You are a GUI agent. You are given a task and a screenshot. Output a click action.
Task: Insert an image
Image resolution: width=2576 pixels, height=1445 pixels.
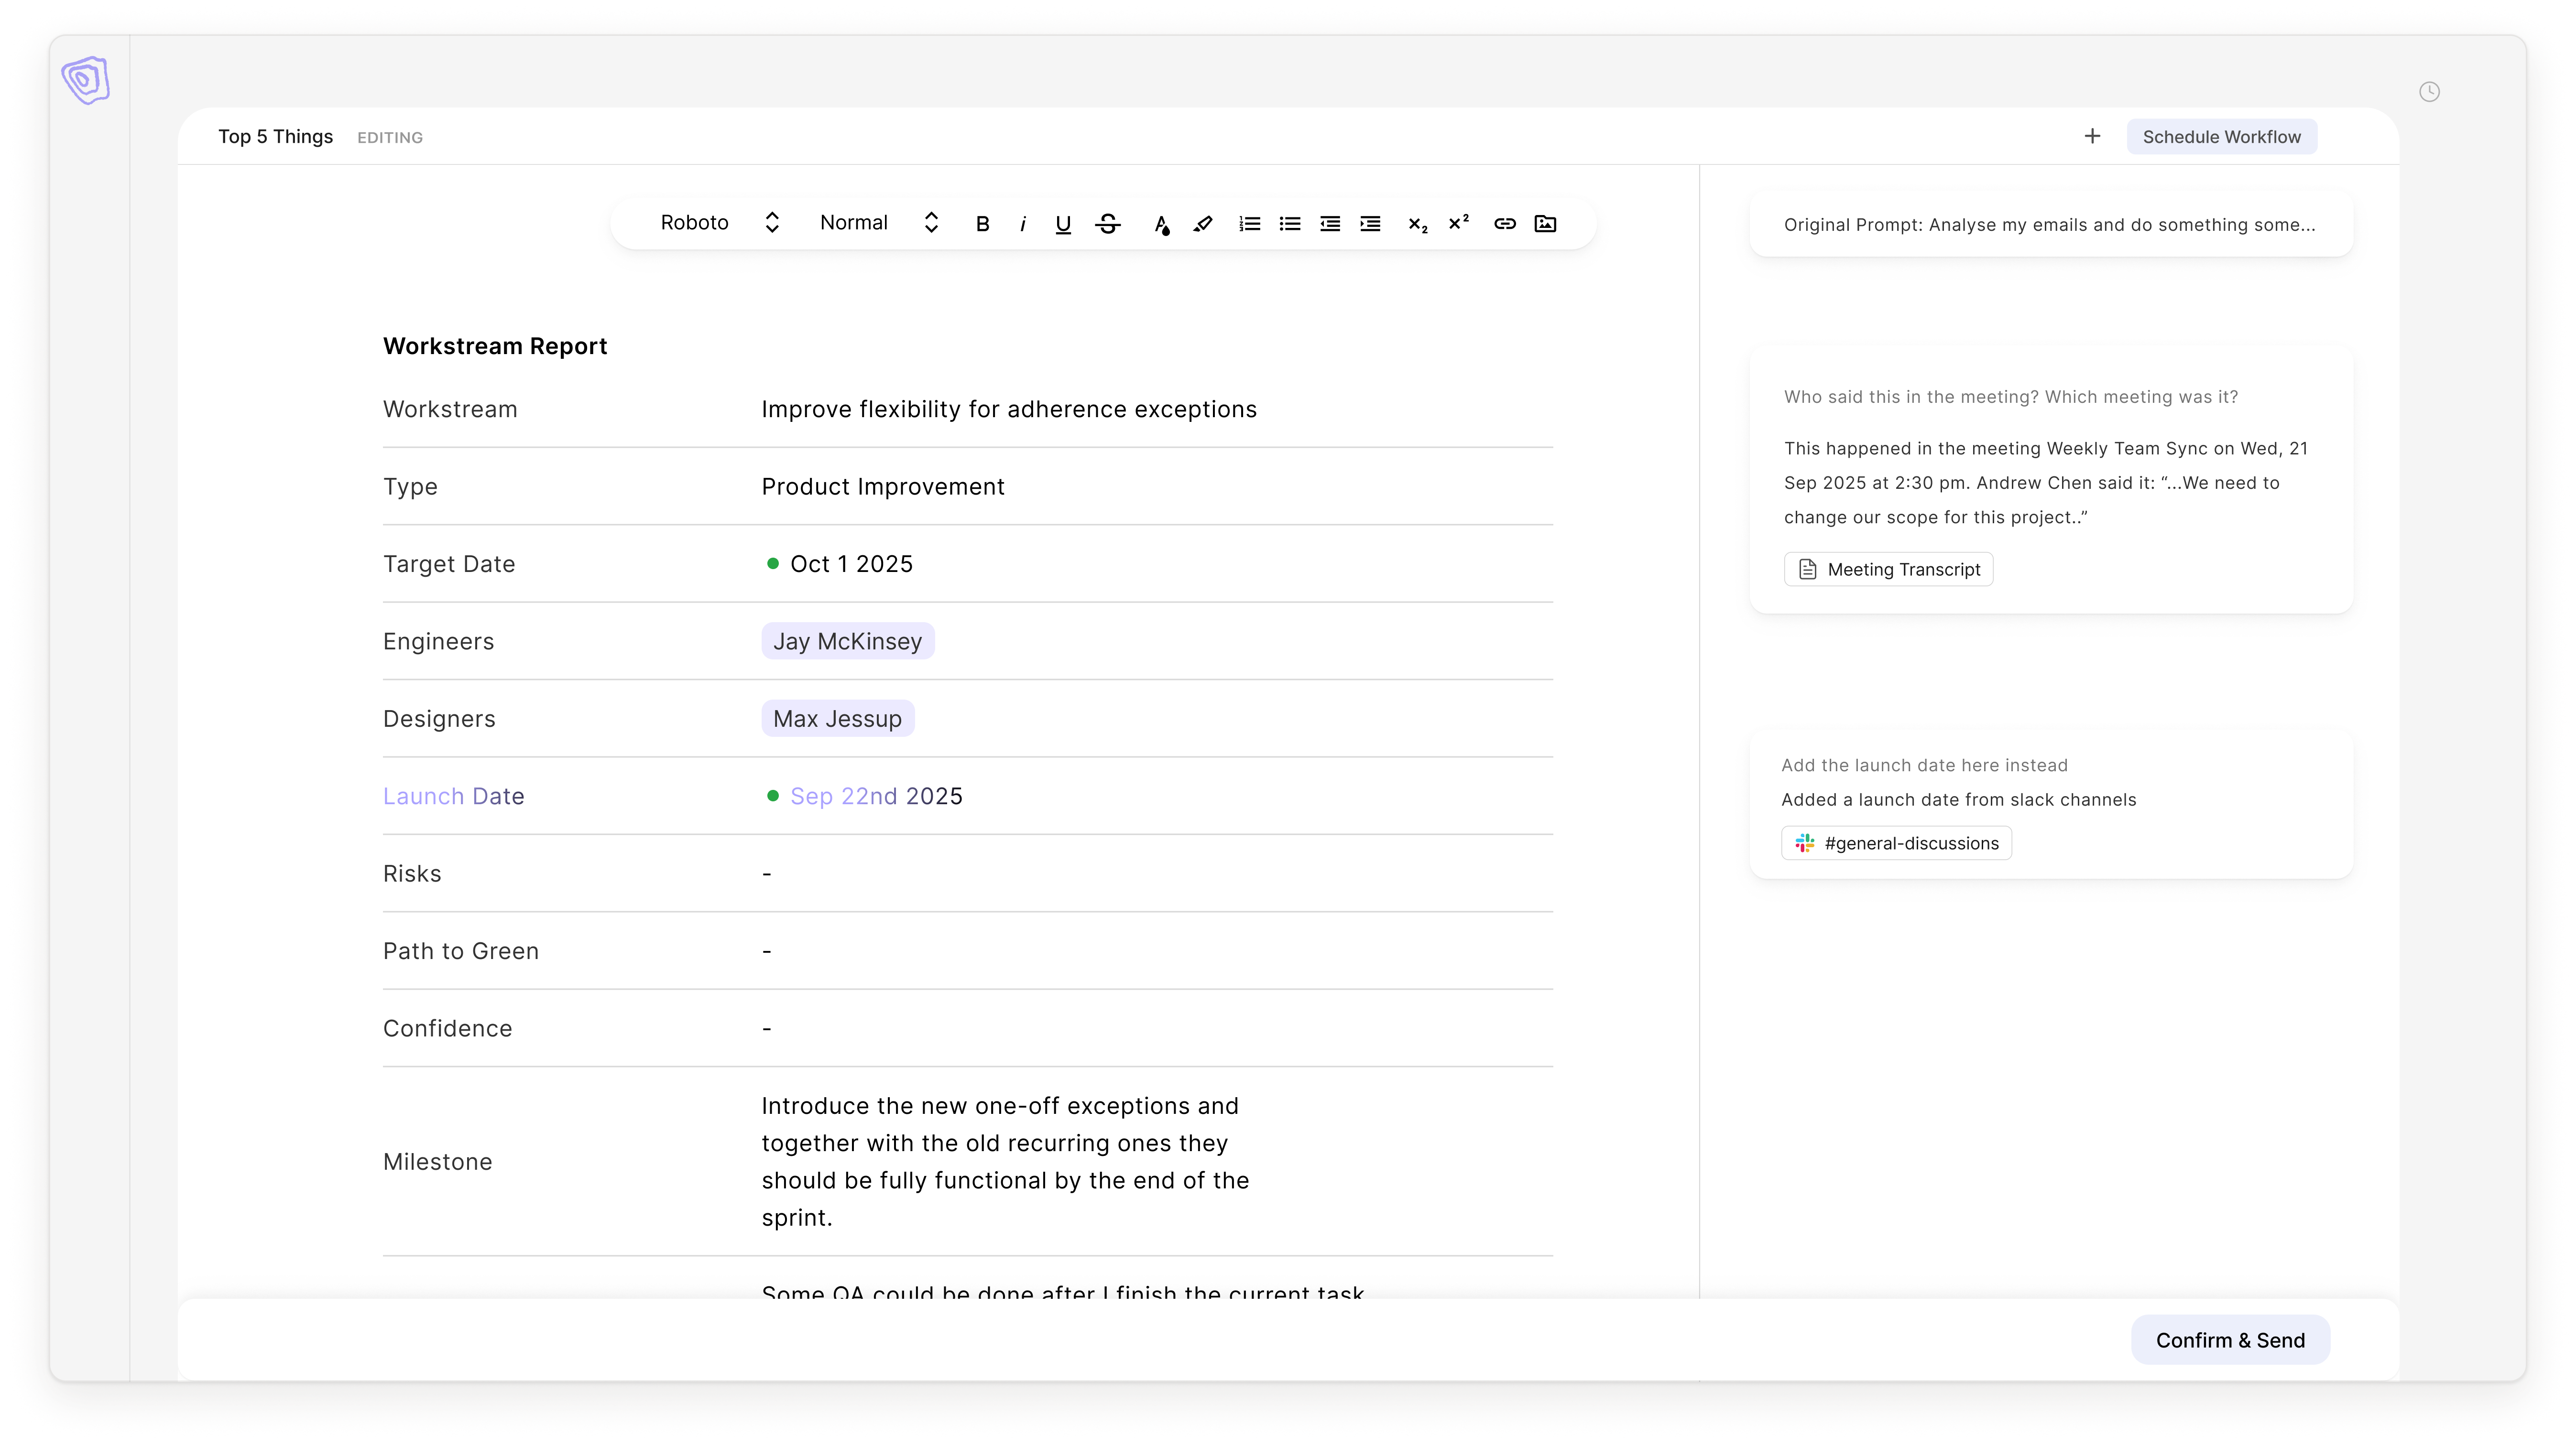coord(1545,224)
